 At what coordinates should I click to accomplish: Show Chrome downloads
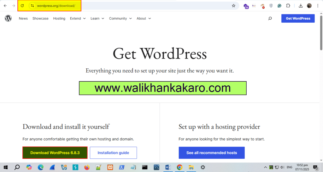tap(301, 6)
